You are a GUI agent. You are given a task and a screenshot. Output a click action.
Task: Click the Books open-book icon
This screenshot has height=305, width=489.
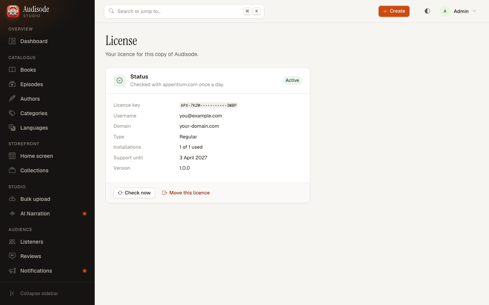(12, 70)
